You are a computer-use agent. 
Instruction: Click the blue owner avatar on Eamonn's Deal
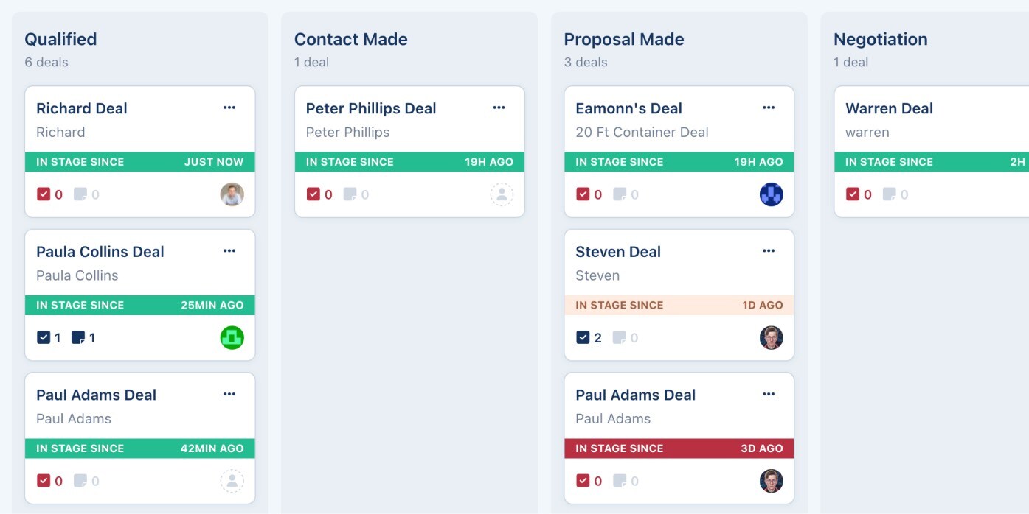point(771,194)
